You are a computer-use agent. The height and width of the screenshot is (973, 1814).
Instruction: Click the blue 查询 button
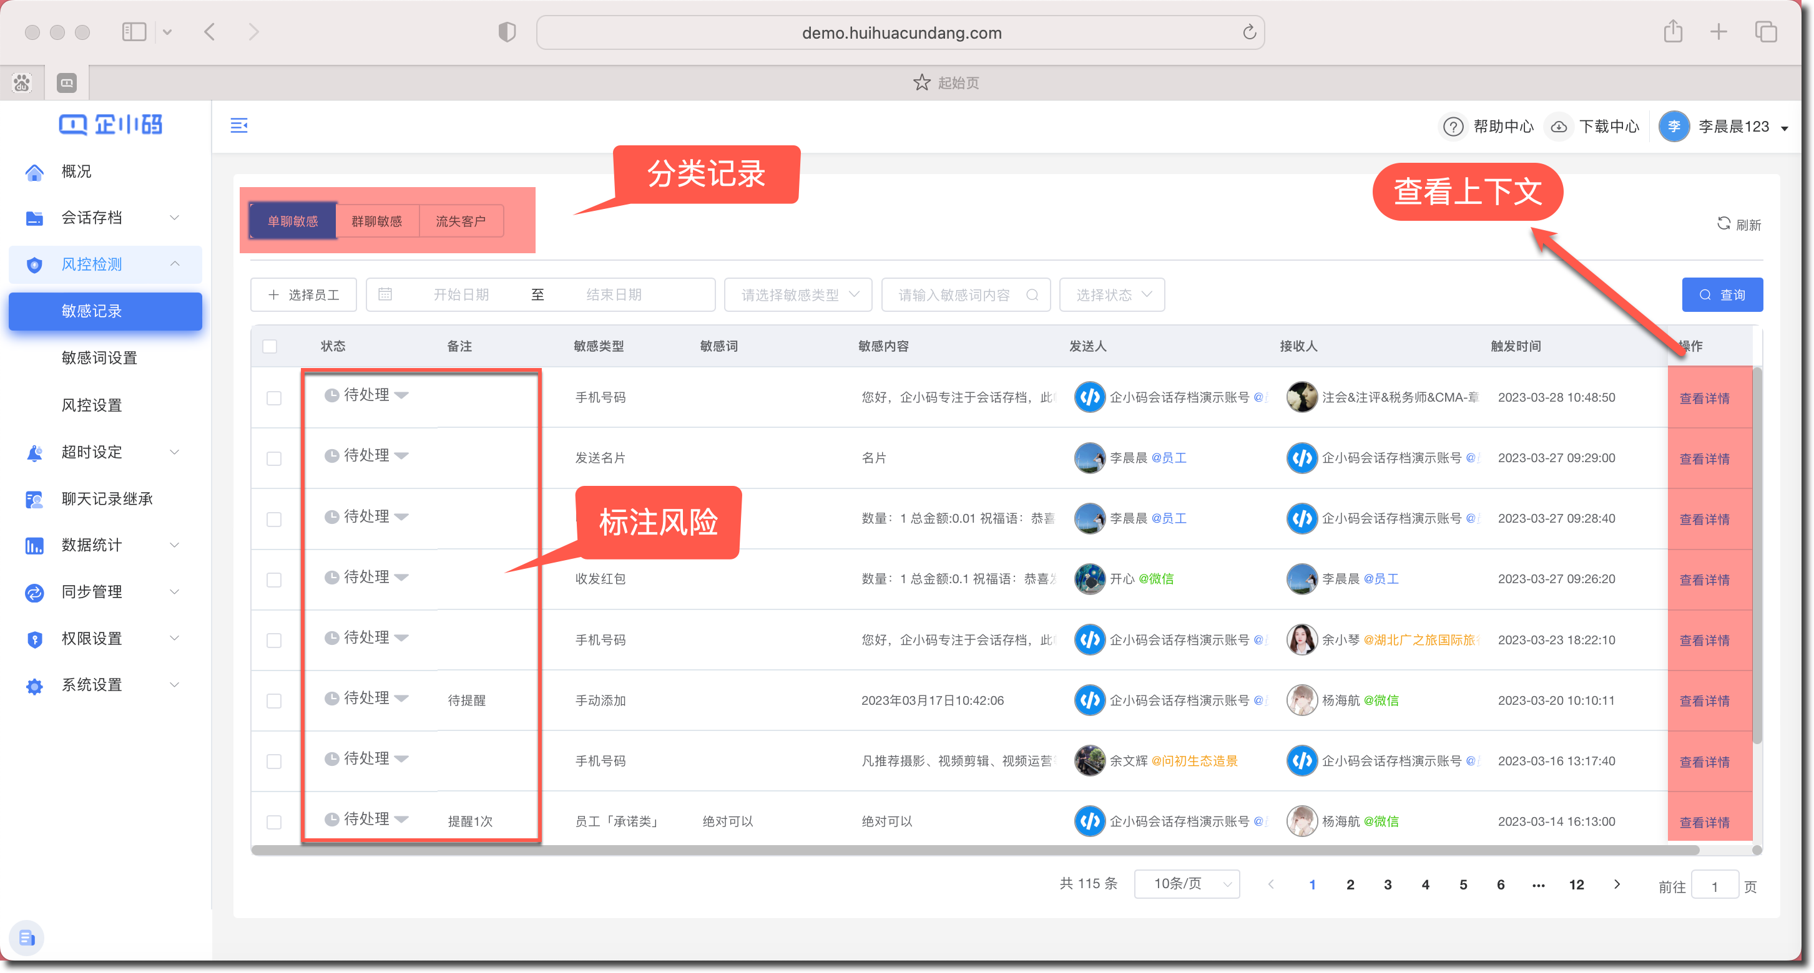coord(1722,295)
